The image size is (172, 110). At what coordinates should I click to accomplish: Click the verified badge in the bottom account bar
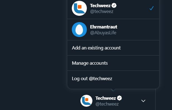click(119, 98)
